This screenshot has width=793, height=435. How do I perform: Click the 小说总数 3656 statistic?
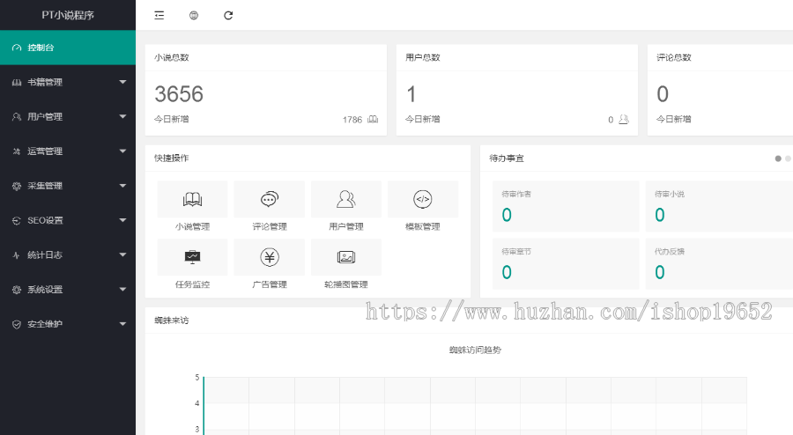(x=179, y=94)
